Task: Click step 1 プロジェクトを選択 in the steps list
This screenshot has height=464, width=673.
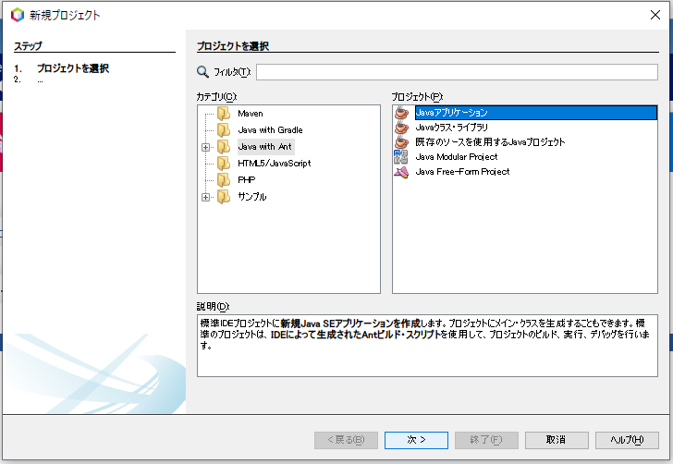Action: (x=72, y=68)
